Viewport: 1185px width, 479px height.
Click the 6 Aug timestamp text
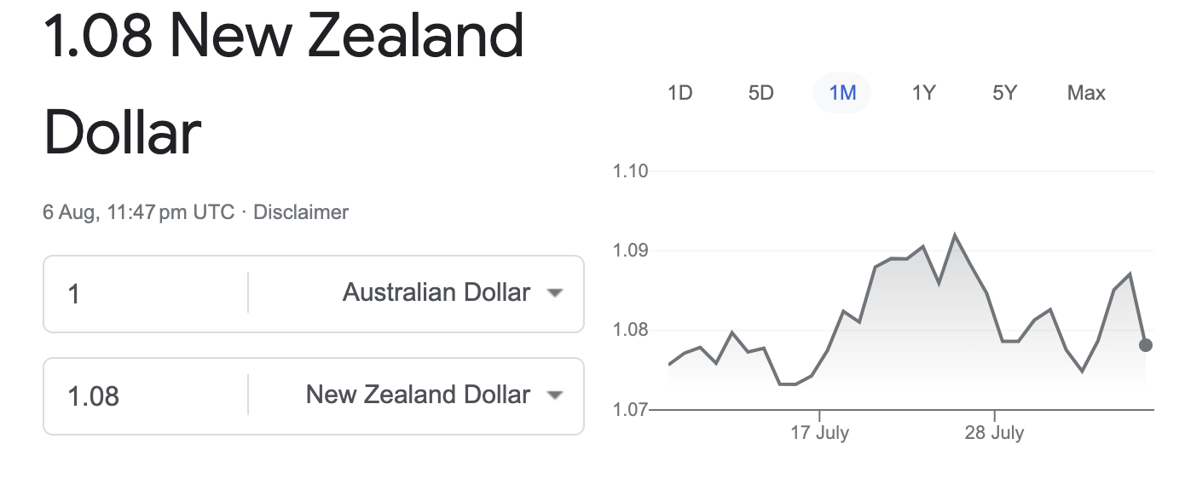(138, 212)
